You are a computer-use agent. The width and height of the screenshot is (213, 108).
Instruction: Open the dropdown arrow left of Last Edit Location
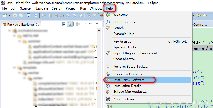point(193,15)
